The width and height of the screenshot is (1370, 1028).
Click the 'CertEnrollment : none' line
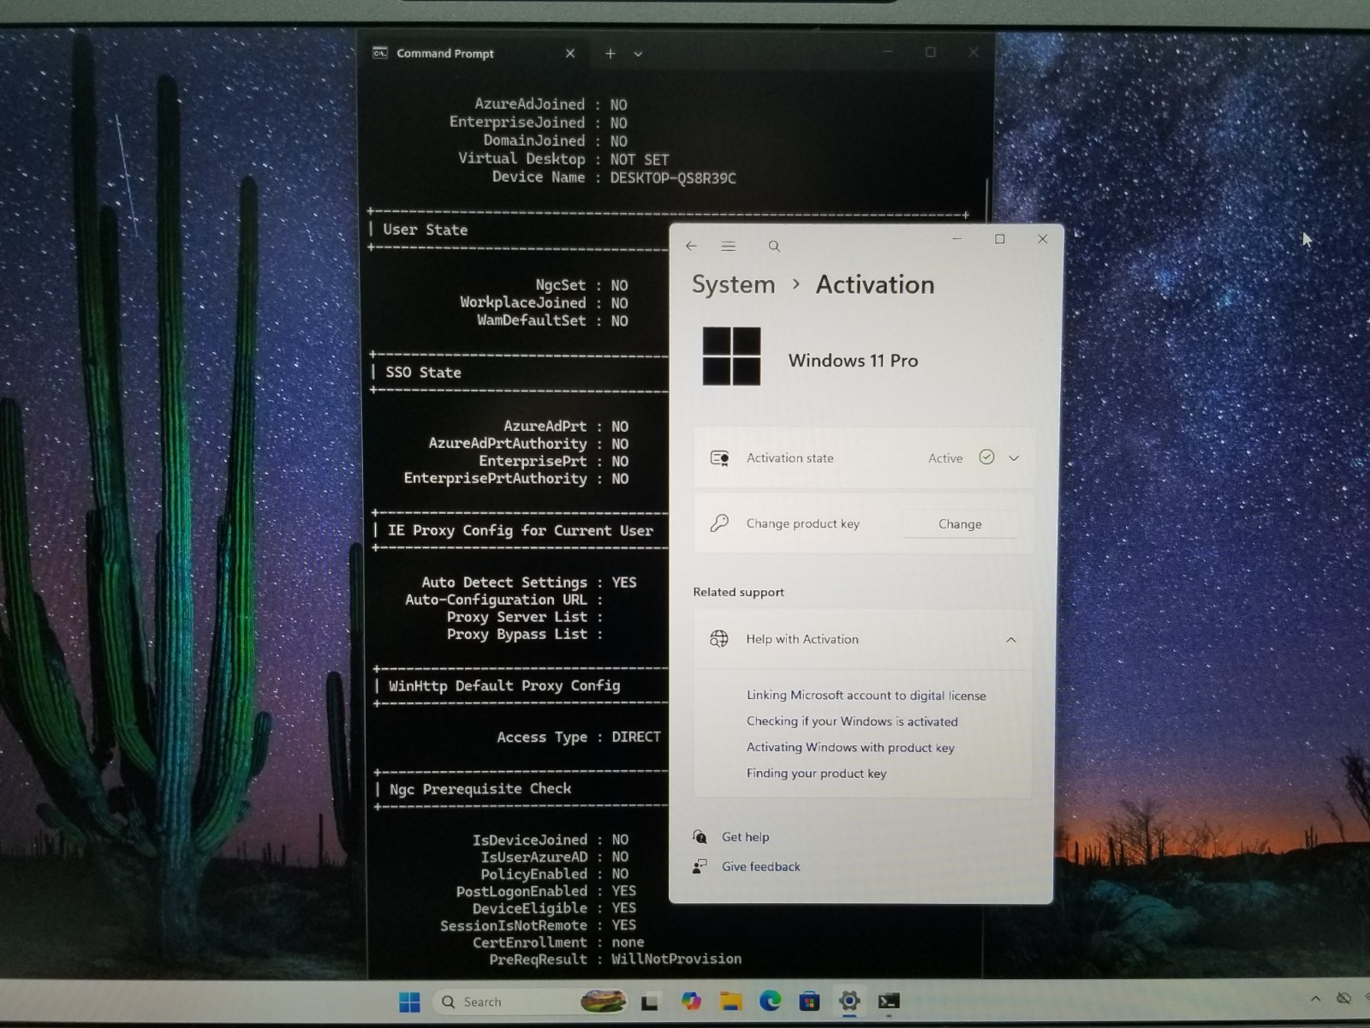pos(558,942)
